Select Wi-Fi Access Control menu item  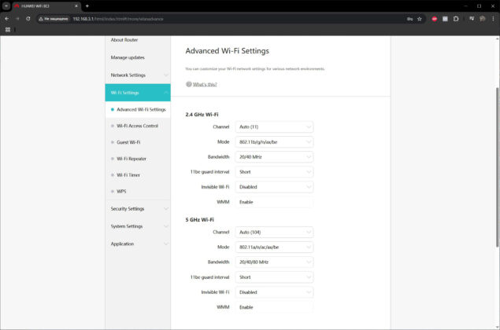tap(137, 126)
